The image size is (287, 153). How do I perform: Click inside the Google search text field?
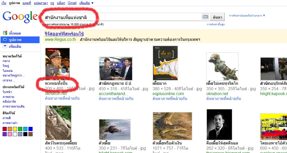pos(123,17)
